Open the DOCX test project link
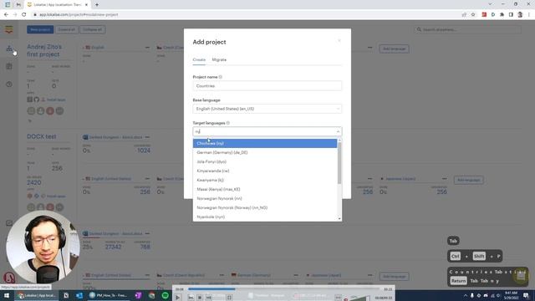Viewport: 535px width, 301px height. click(41, 136)
